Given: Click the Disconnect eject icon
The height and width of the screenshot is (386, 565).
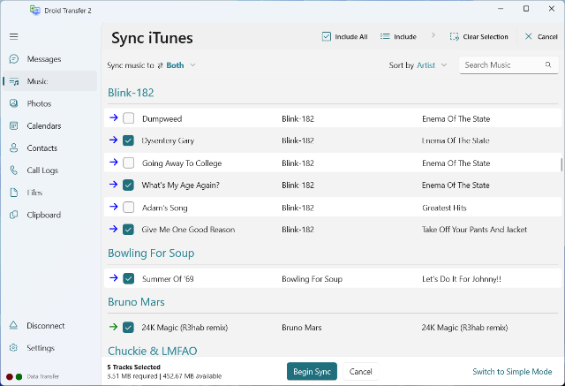Looking at the screenshot, I should coord(13,325).
